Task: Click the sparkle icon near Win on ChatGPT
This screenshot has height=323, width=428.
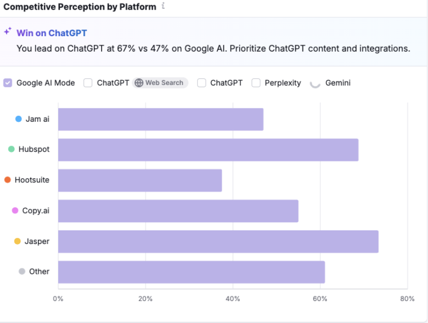Action: point(8,31)
